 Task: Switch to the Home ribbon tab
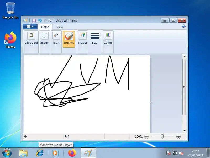coord(45,27)
